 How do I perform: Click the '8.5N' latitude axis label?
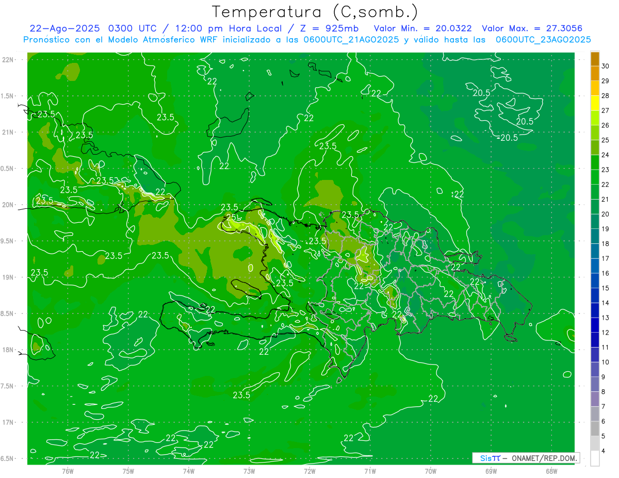click(8, 314)
